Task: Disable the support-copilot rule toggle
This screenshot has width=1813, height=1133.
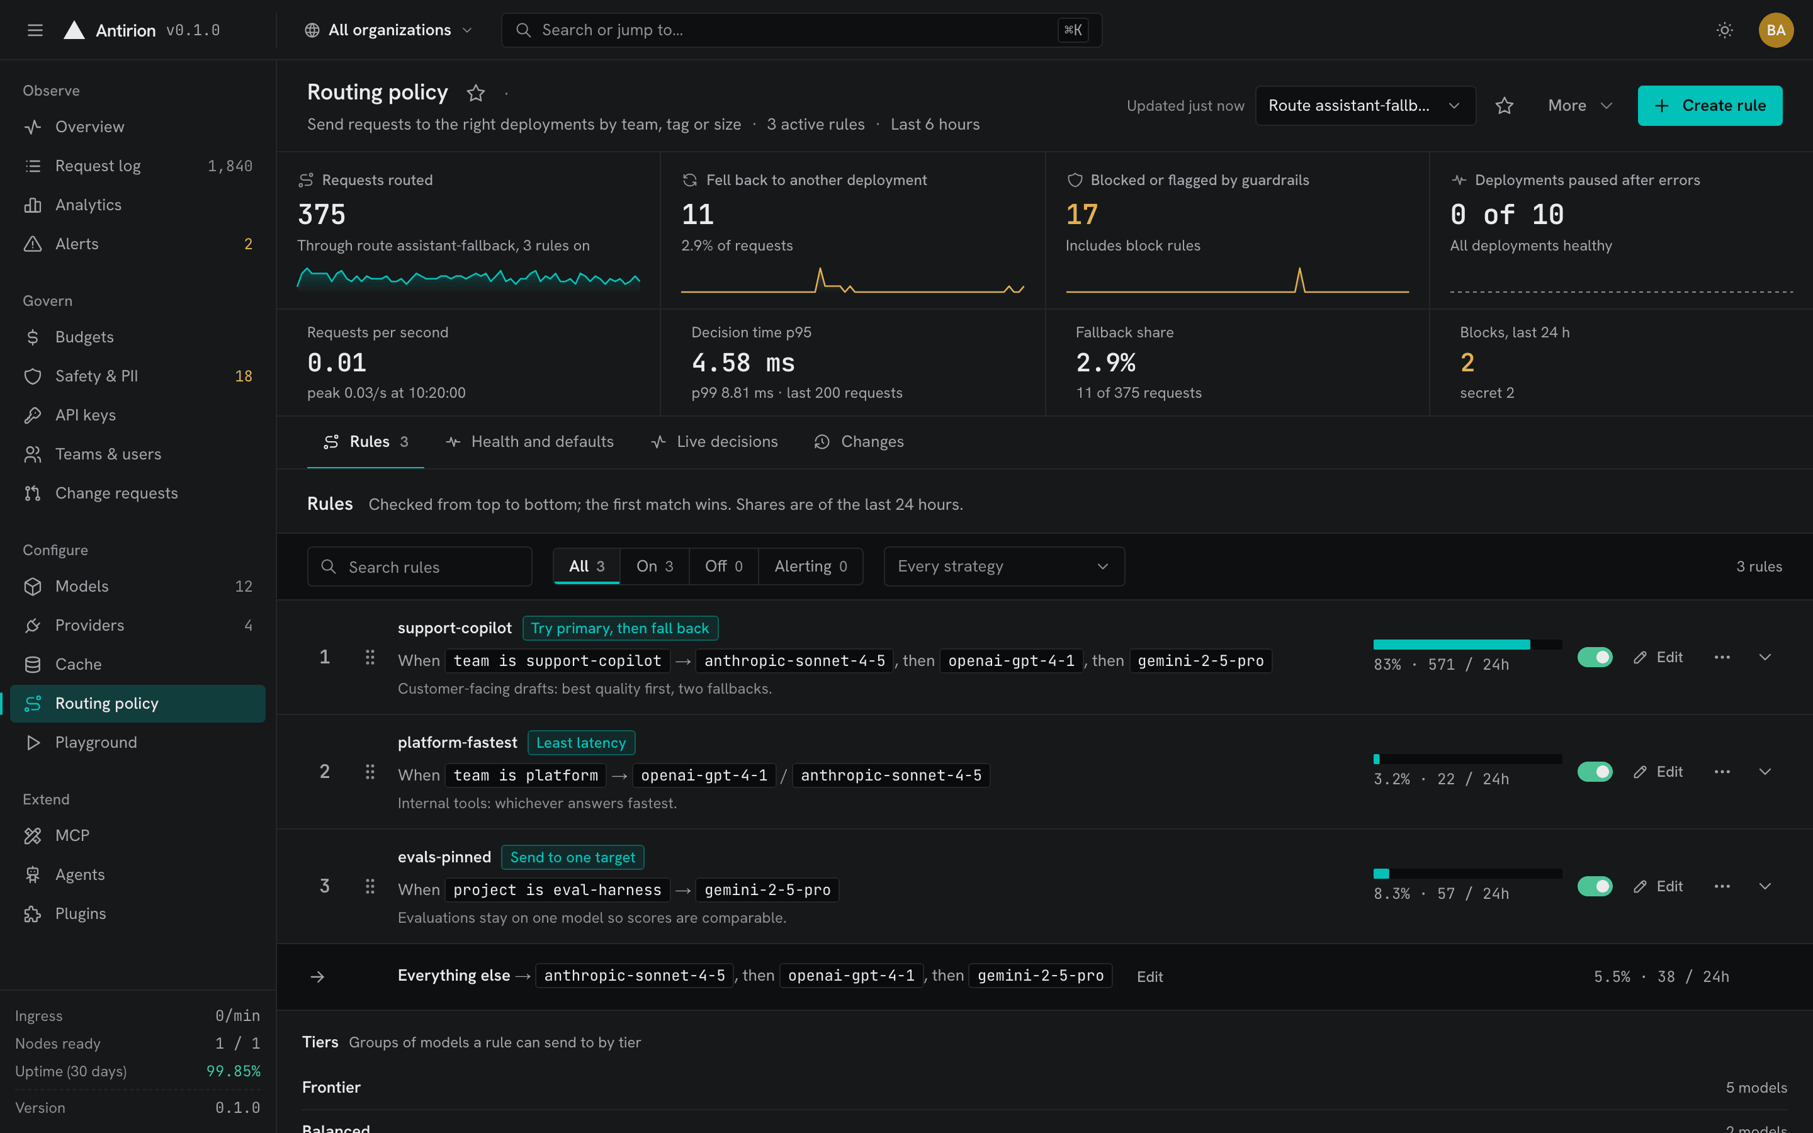Action: pos(1594,657)
